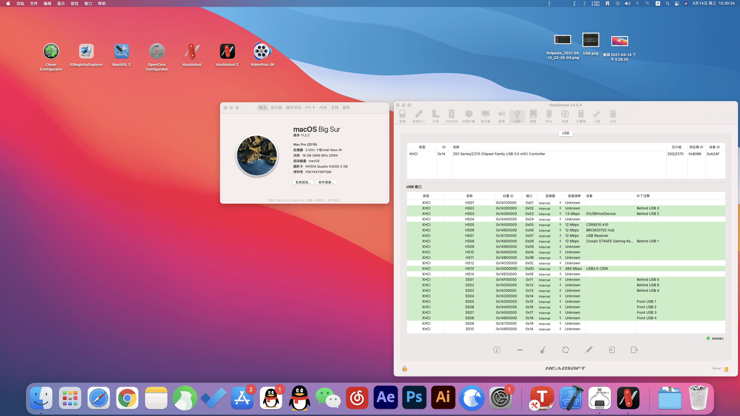The image size is (740, 416).
Task: Open connector dropdown for SS05 row
Action: point(550,302)
